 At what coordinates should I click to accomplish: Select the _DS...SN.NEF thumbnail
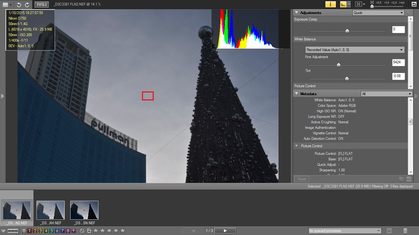click(84, 210)
